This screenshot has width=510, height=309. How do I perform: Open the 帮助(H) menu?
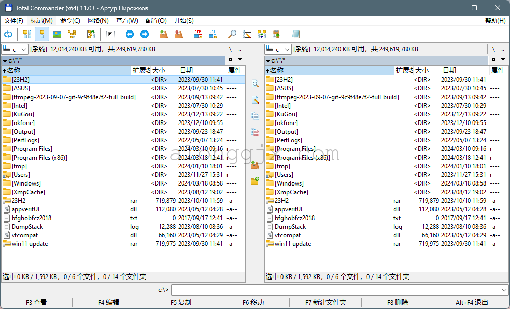[495, 21]
